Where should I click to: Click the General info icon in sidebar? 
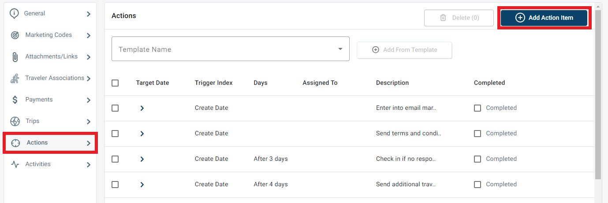(x=15, y=14)
